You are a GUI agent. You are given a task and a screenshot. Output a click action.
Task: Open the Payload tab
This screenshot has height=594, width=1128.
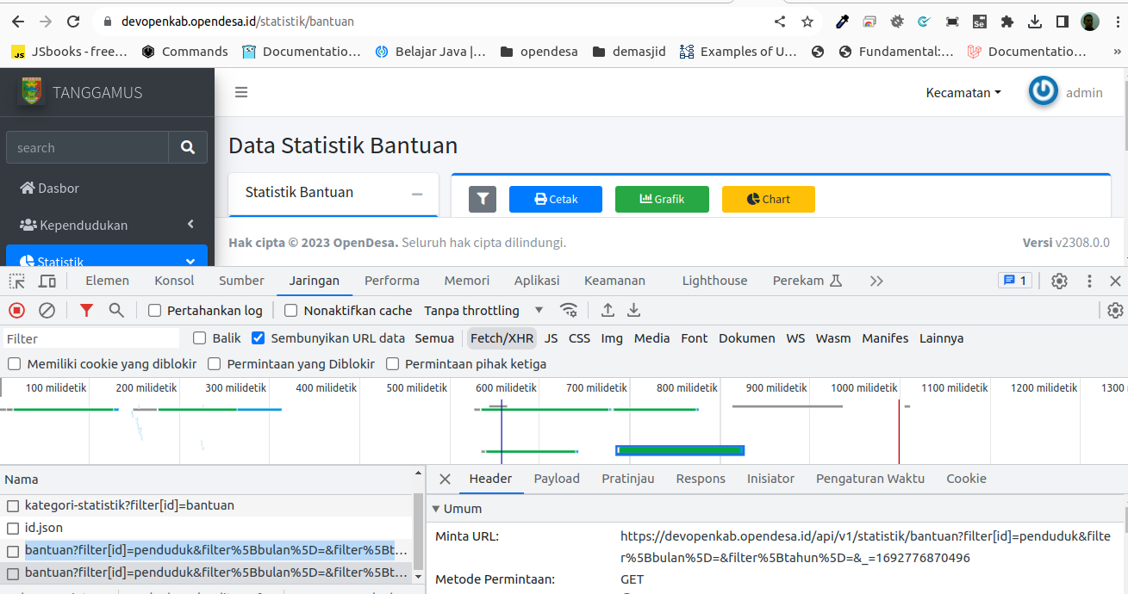click(556, 478)
